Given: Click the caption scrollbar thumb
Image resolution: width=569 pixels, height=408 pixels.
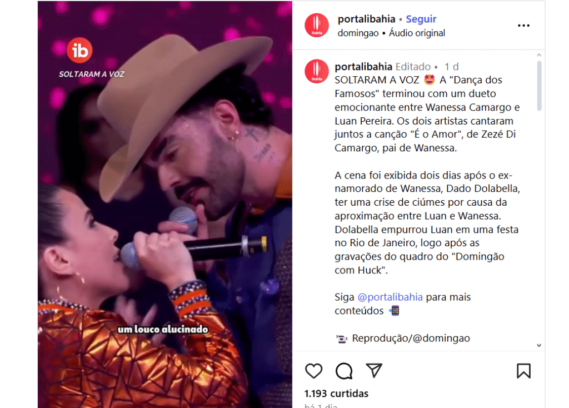Looking at the screenshot, I should click(539, 86).
